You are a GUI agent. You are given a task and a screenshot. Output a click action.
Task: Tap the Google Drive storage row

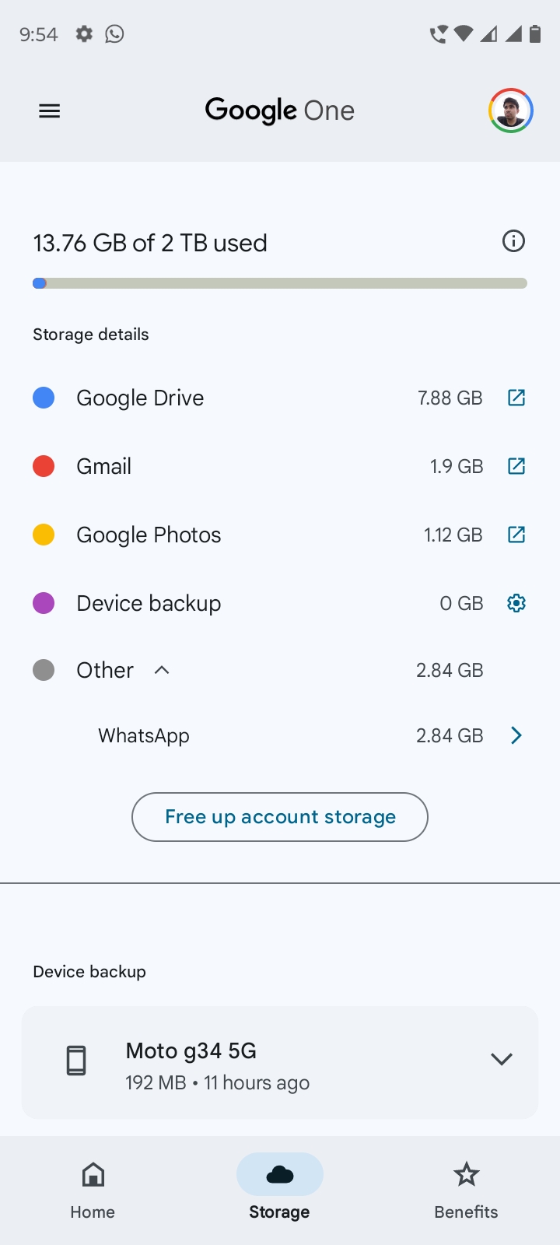pyautogui.click(x=233, y=398)
